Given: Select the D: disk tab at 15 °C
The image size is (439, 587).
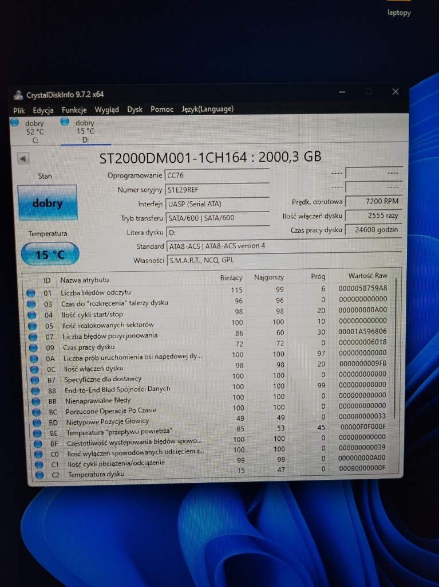Looking at the screenshot, I should [85, 131].
